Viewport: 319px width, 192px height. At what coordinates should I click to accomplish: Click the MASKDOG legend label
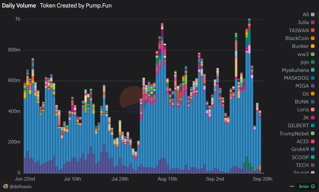click(x=296, y=78)
